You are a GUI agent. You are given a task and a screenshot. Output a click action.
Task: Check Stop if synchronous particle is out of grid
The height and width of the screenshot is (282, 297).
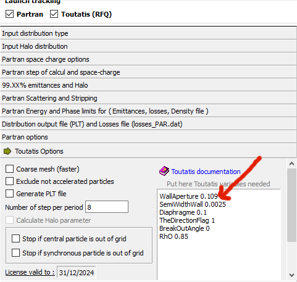(x=15, y=252)
